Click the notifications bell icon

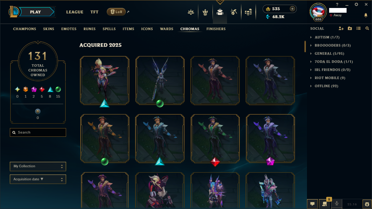pos(366,15)
